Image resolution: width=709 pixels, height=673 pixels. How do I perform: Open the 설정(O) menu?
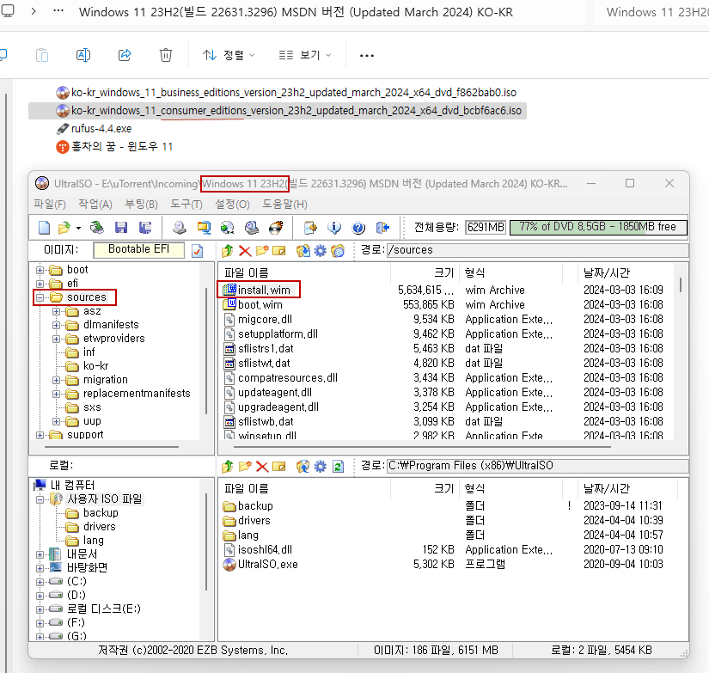232,205
